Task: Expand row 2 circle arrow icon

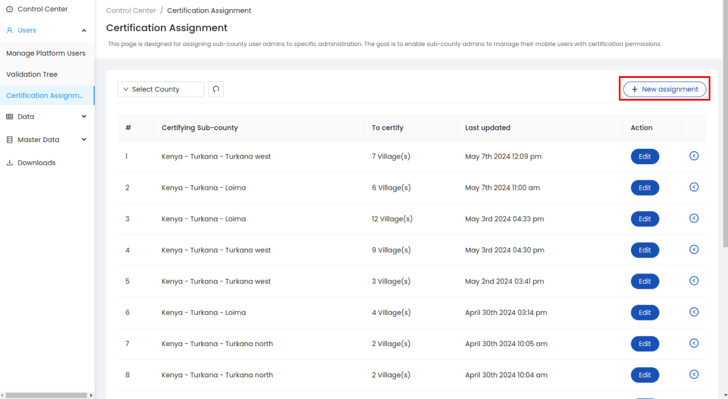Action: (x=694, y=187)
